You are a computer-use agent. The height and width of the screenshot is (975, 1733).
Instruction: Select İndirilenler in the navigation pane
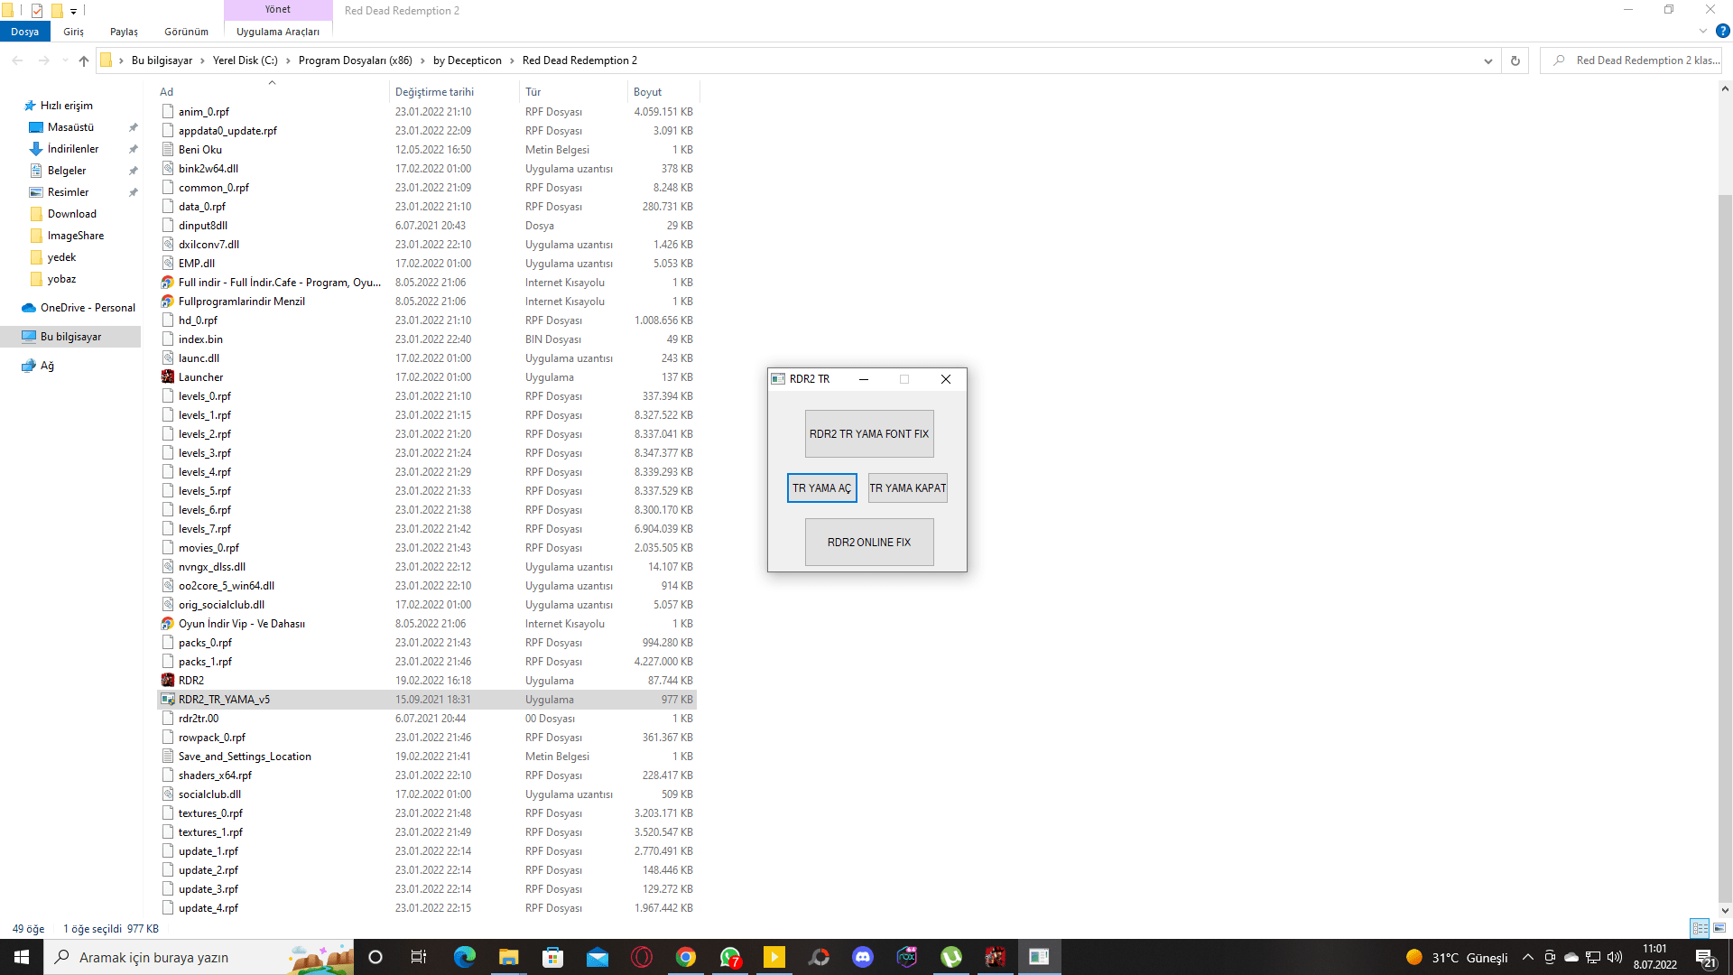pos(73,149)
